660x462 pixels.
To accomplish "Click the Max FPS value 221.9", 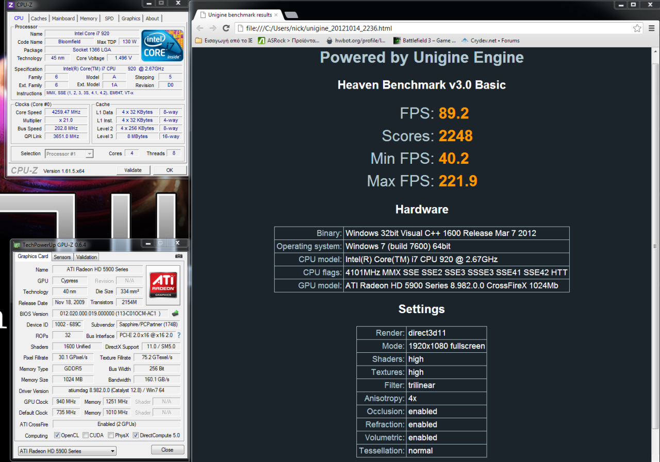I will 458,181.
